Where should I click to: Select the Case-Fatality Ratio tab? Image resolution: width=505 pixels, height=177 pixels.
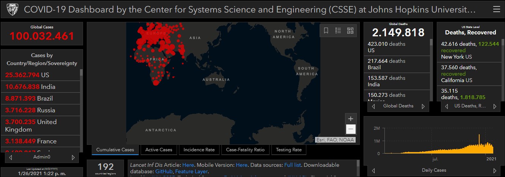pos(245,150)
